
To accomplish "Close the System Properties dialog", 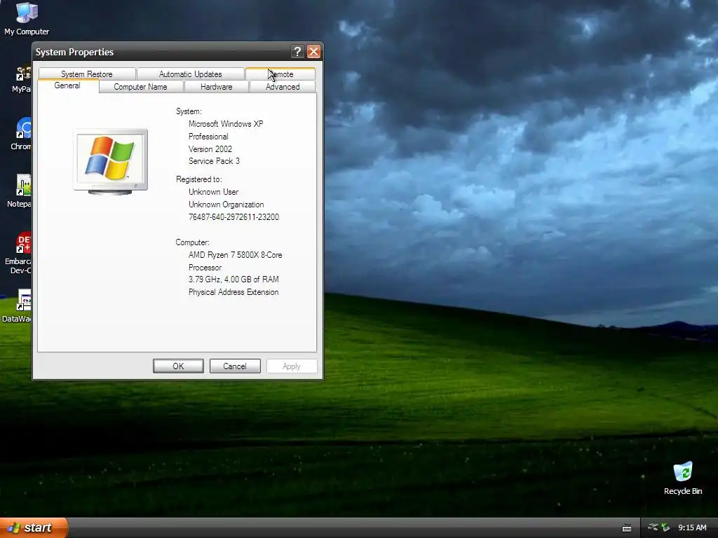I will click(x=313, y=52).
